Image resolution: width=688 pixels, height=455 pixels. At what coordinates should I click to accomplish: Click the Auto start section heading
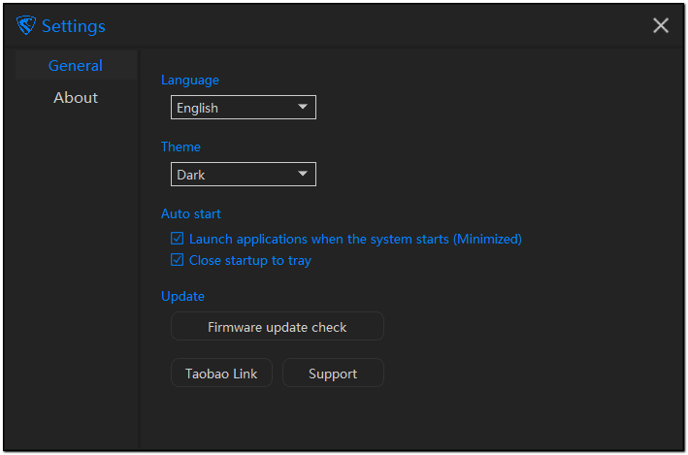pyautogui.click(x=191, y=213)
